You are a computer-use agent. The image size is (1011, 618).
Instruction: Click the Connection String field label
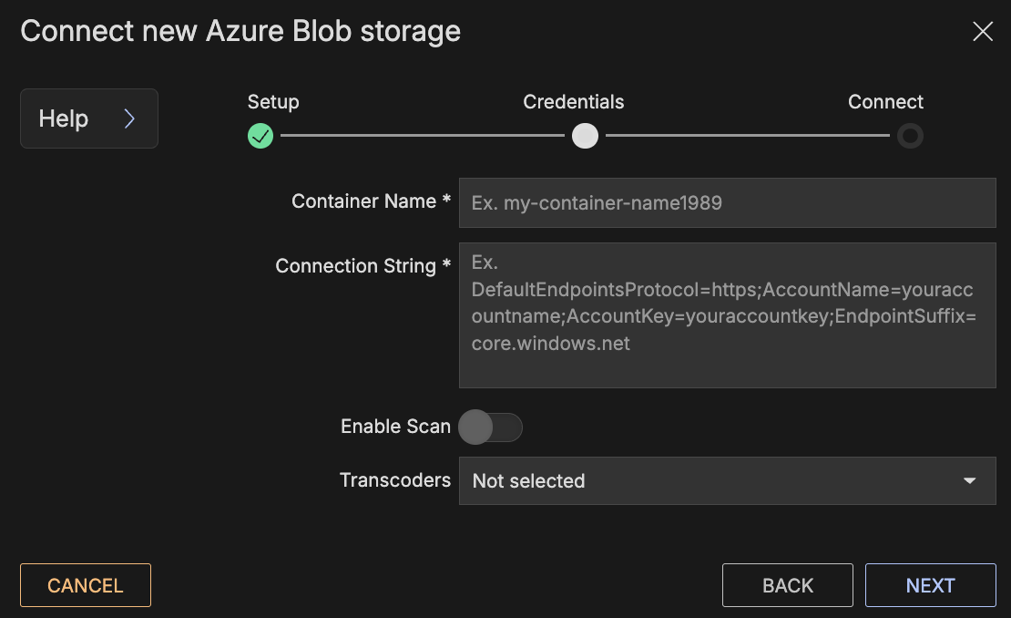pos(356,266)
